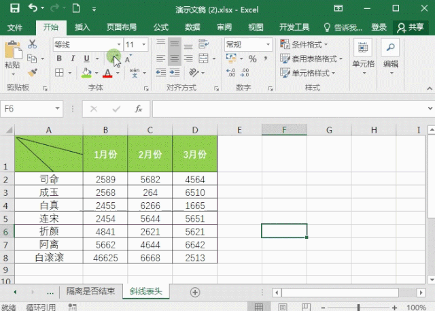Viewport: 435px width, 311px height.
Task: Collapse the ribbon with chevron
Action: tap(430, 88)
